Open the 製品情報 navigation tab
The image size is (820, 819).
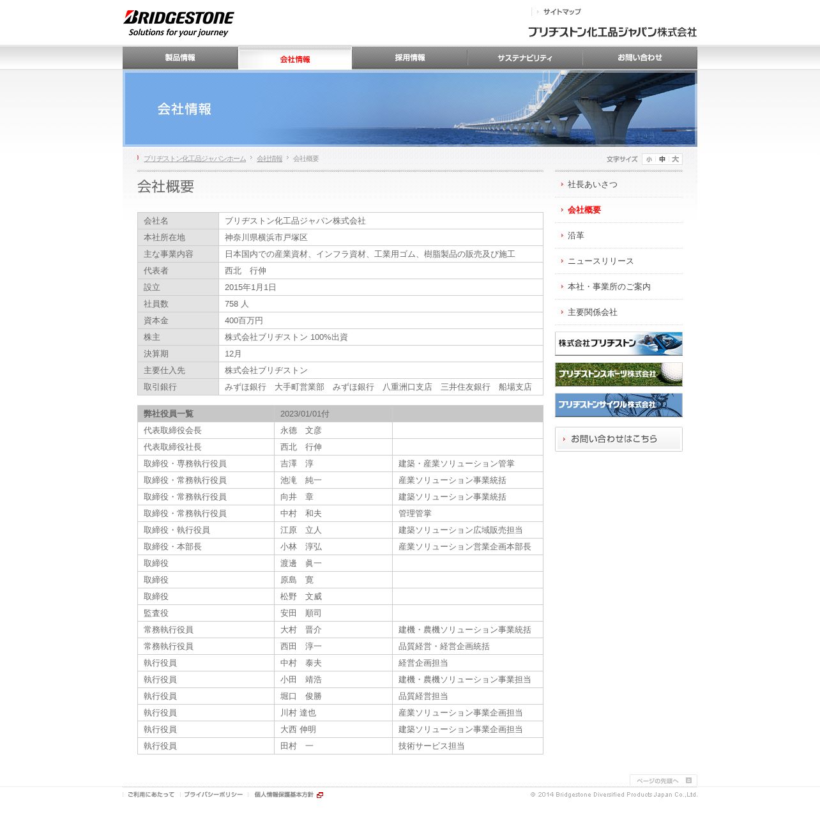pos(180,57)
